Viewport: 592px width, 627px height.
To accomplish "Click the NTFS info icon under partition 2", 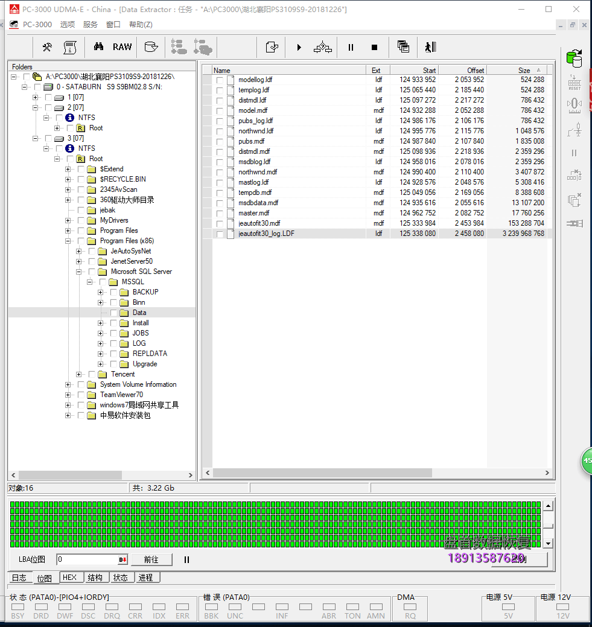I will click(69, 118).
